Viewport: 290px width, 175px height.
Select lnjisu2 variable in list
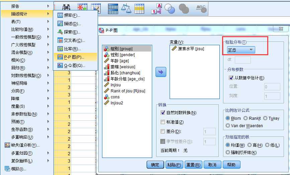tap(127, 103)
